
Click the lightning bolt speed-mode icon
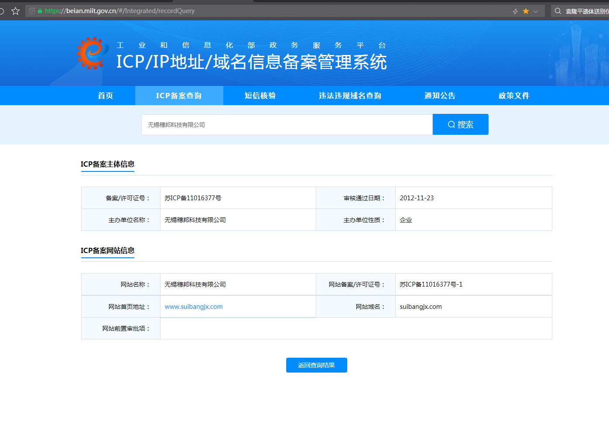(x=515, y=11)
